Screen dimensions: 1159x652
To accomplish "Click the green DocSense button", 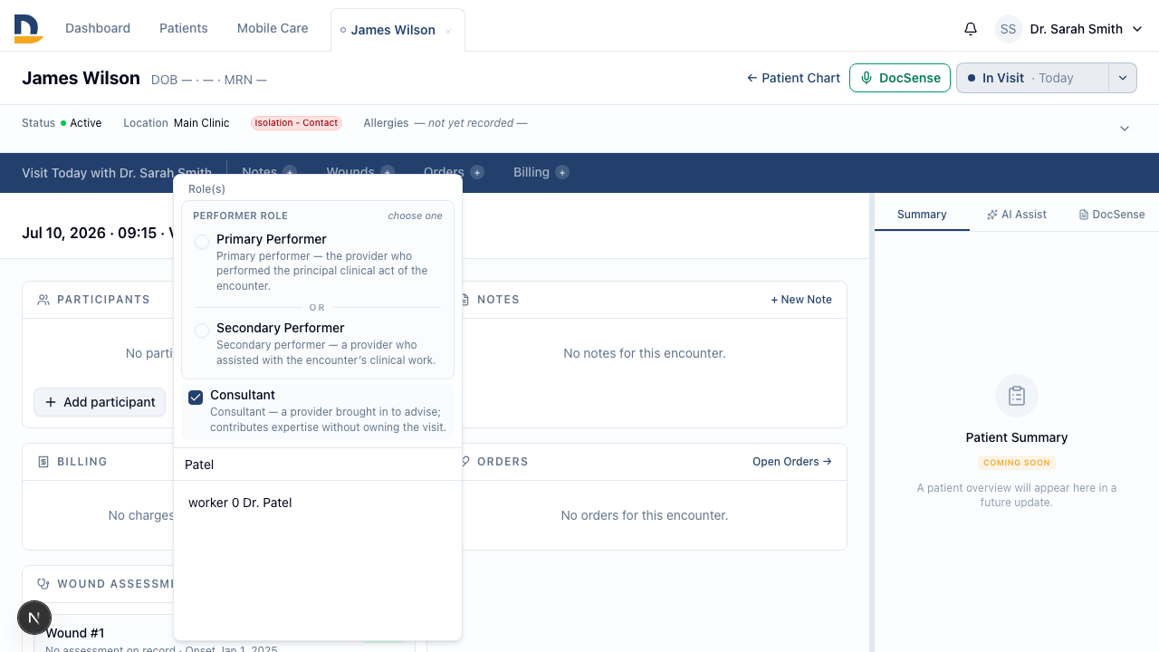I will point(900,78).
